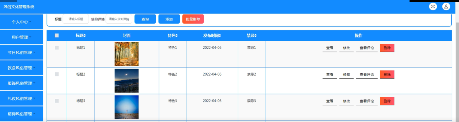This screenshot has height=122, width=459.
Task: Click the 查询 search button
Action: (145, 19)
